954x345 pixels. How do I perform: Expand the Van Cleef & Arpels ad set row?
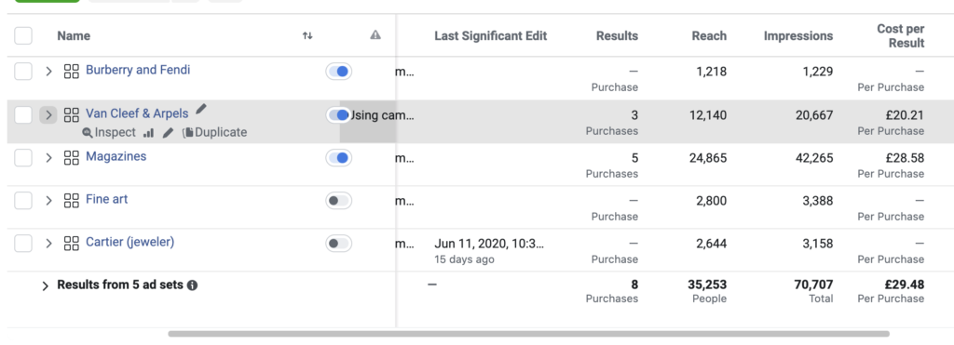coord(48,114)
